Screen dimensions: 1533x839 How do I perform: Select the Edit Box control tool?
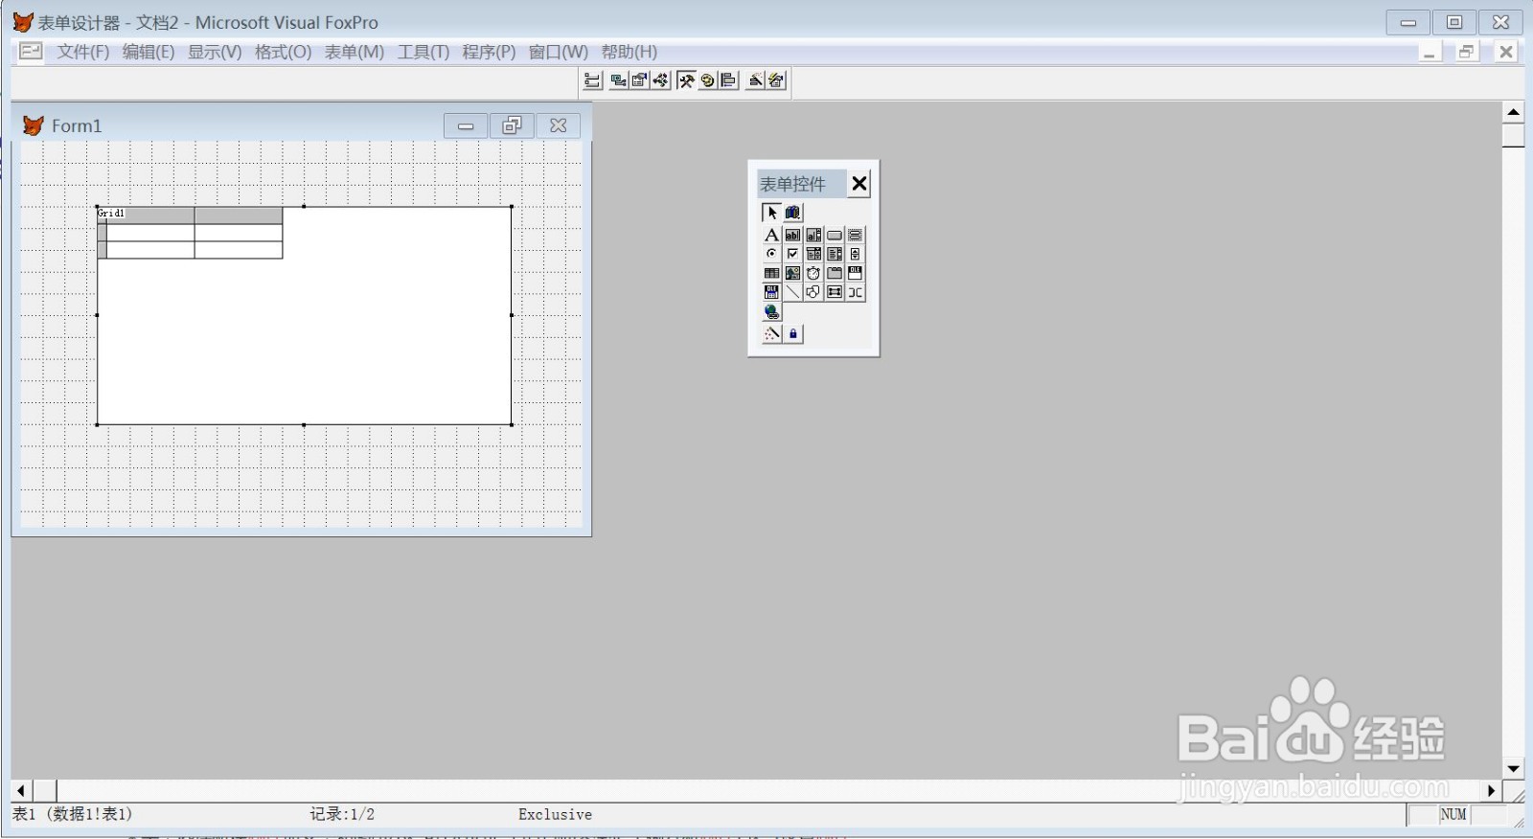[x=813, y=235]
